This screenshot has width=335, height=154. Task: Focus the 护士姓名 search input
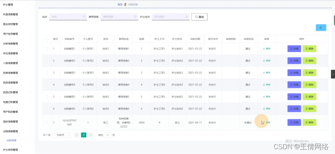[171, 17]
